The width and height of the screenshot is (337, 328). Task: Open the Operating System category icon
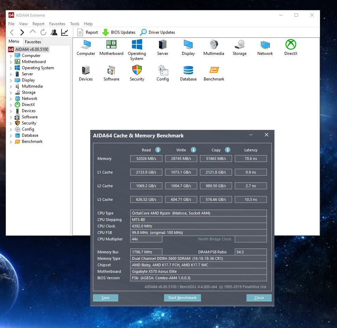(137, 50)
